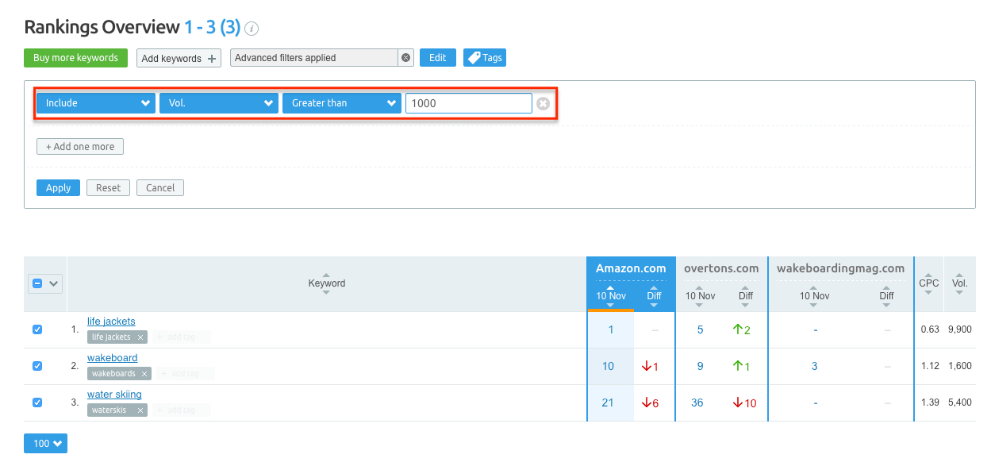Click the info icon next to Rankings Overview
The image size is (991, 466).
coord(252,29)
